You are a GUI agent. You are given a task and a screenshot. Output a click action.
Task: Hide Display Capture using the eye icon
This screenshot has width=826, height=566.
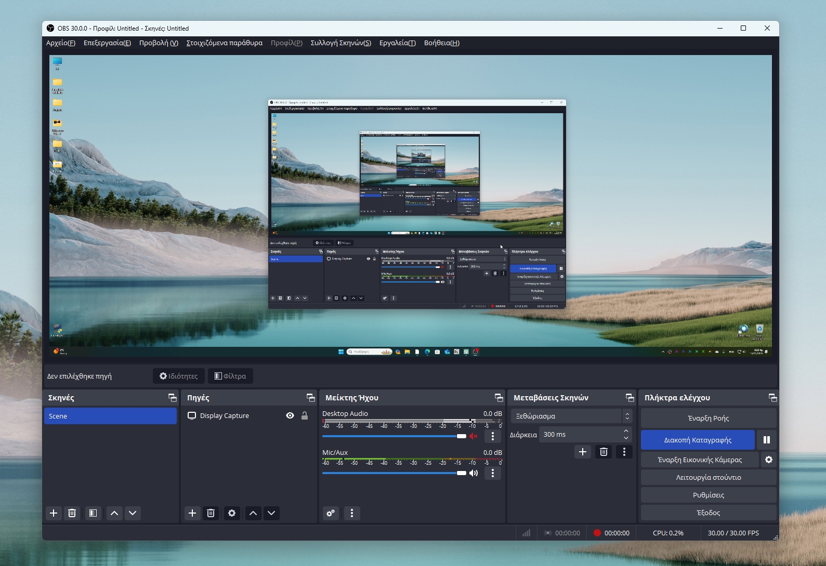pos(290,415)
